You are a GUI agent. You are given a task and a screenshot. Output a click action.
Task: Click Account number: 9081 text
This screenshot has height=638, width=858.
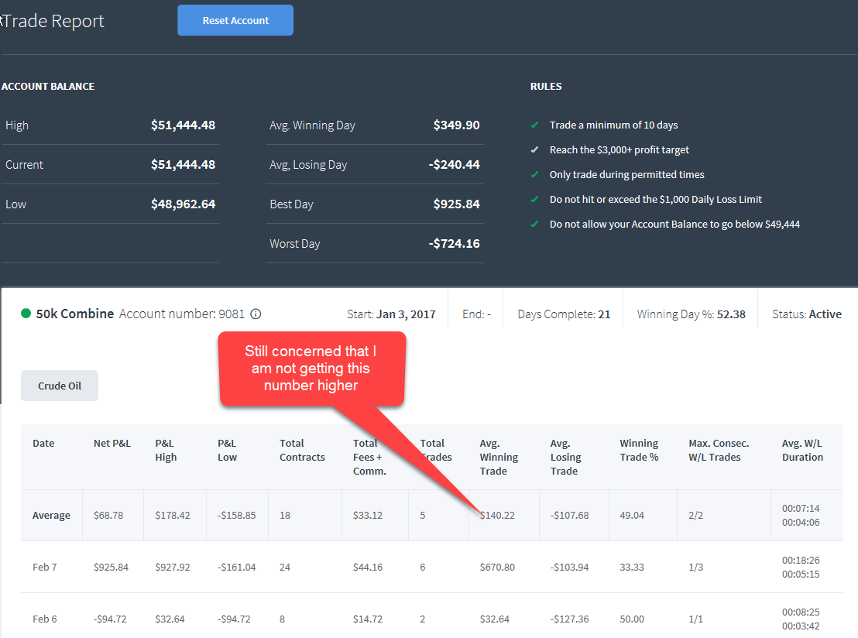[182, 314]
